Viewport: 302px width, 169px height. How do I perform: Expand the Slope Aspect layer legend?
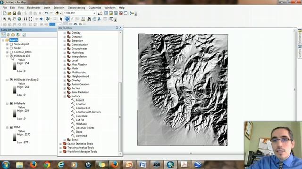[7, 44]
